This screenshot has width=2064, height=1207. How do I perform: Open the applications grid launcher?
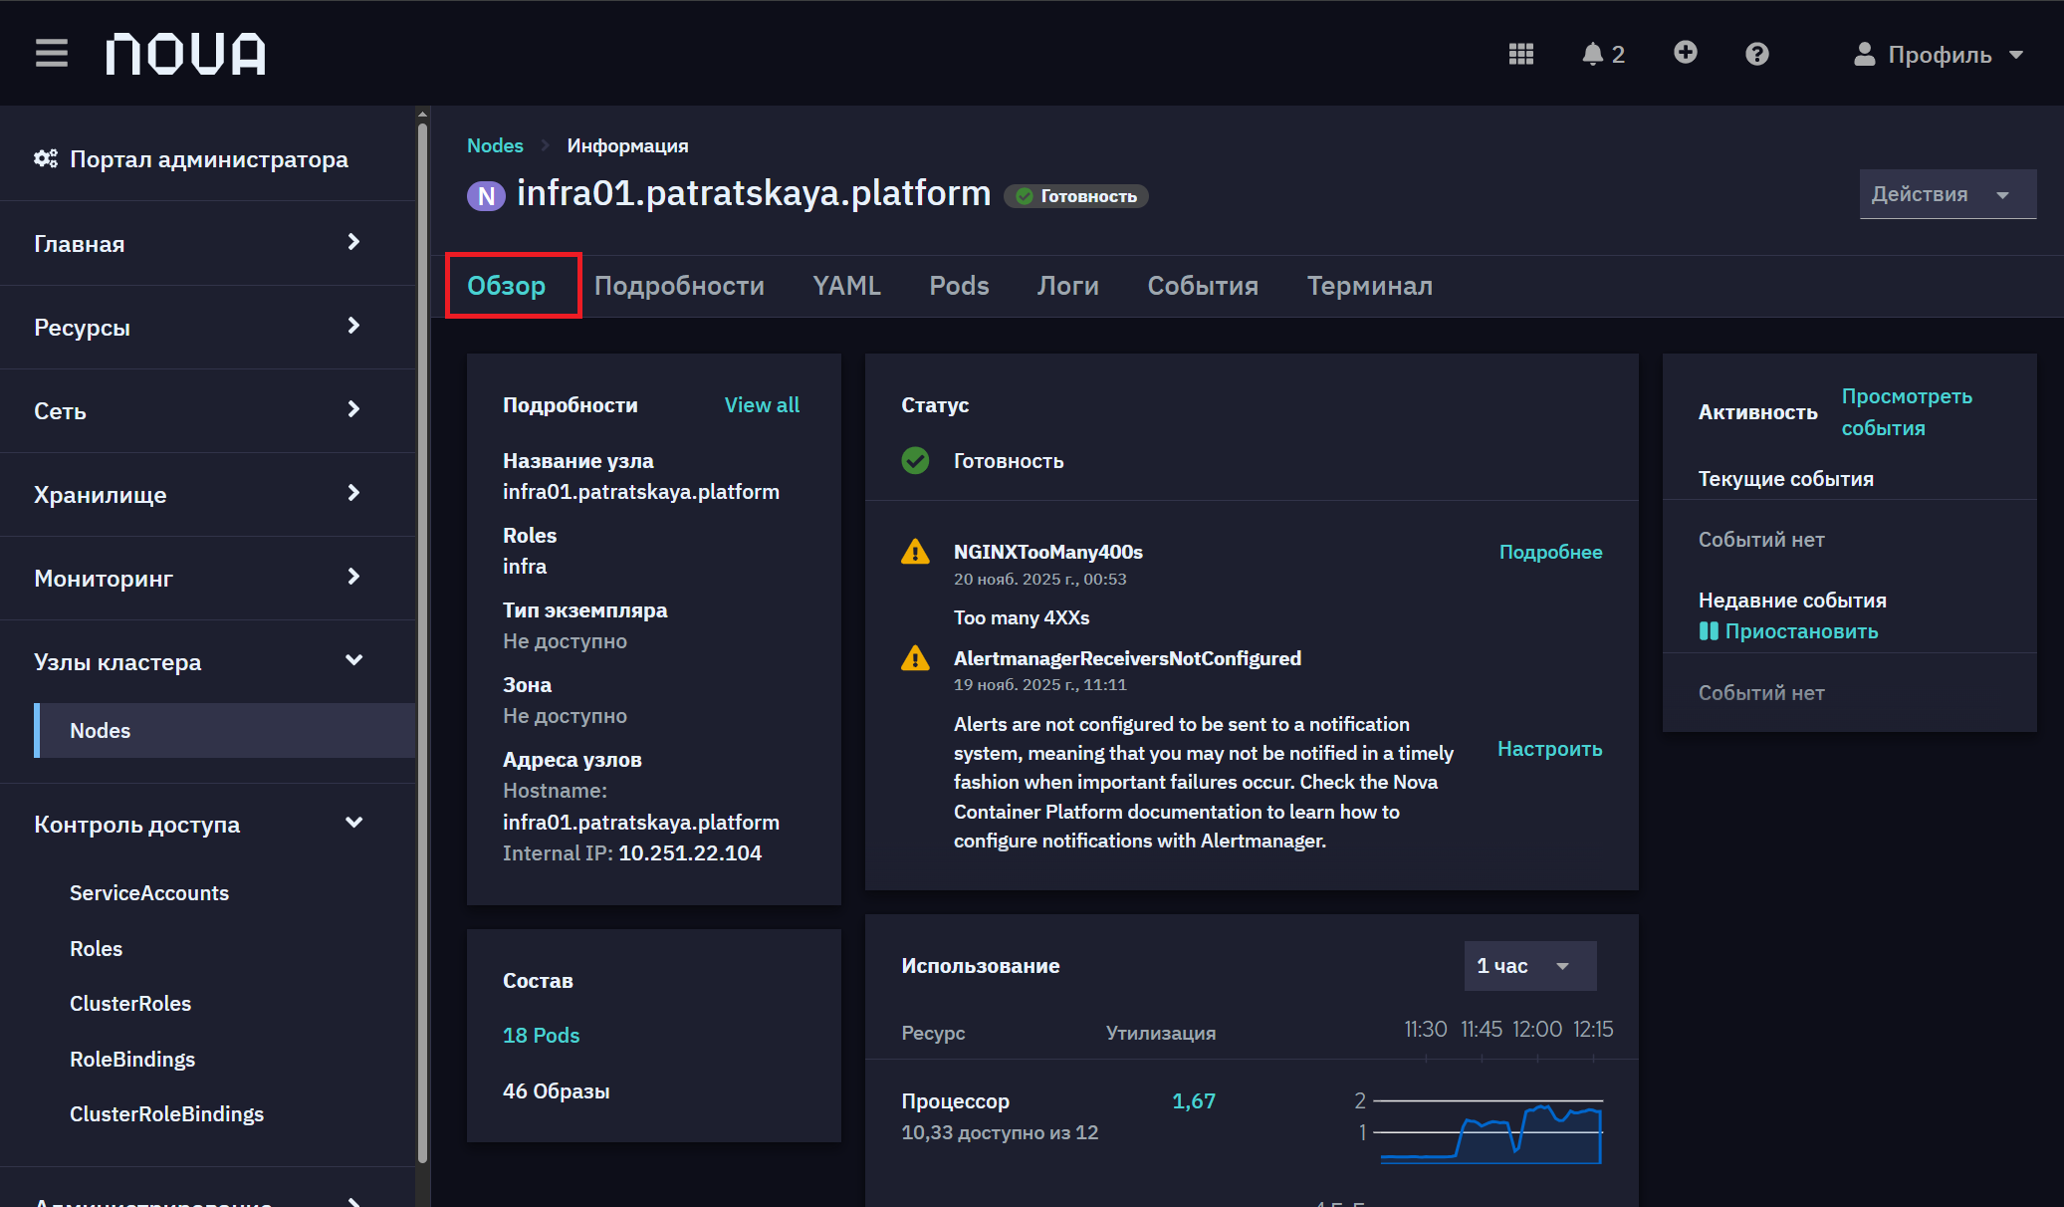tap(1520, 54)
